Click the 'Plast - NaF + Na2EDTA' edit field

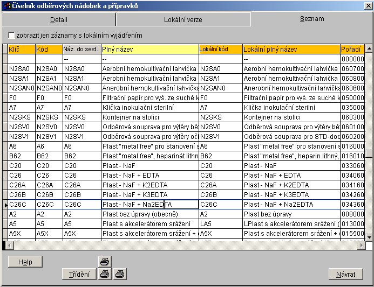click(x=149, y=205)
